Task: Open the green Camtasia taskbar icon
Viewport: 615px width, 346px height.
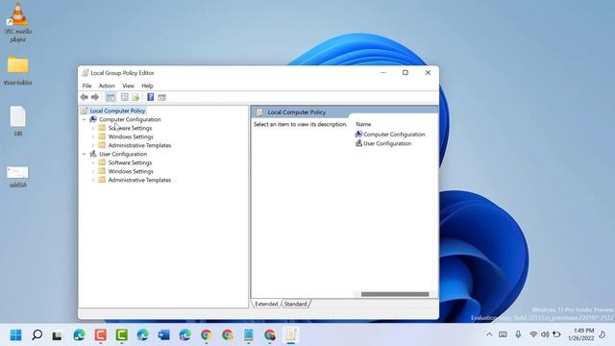Action: tap(122, 335)
